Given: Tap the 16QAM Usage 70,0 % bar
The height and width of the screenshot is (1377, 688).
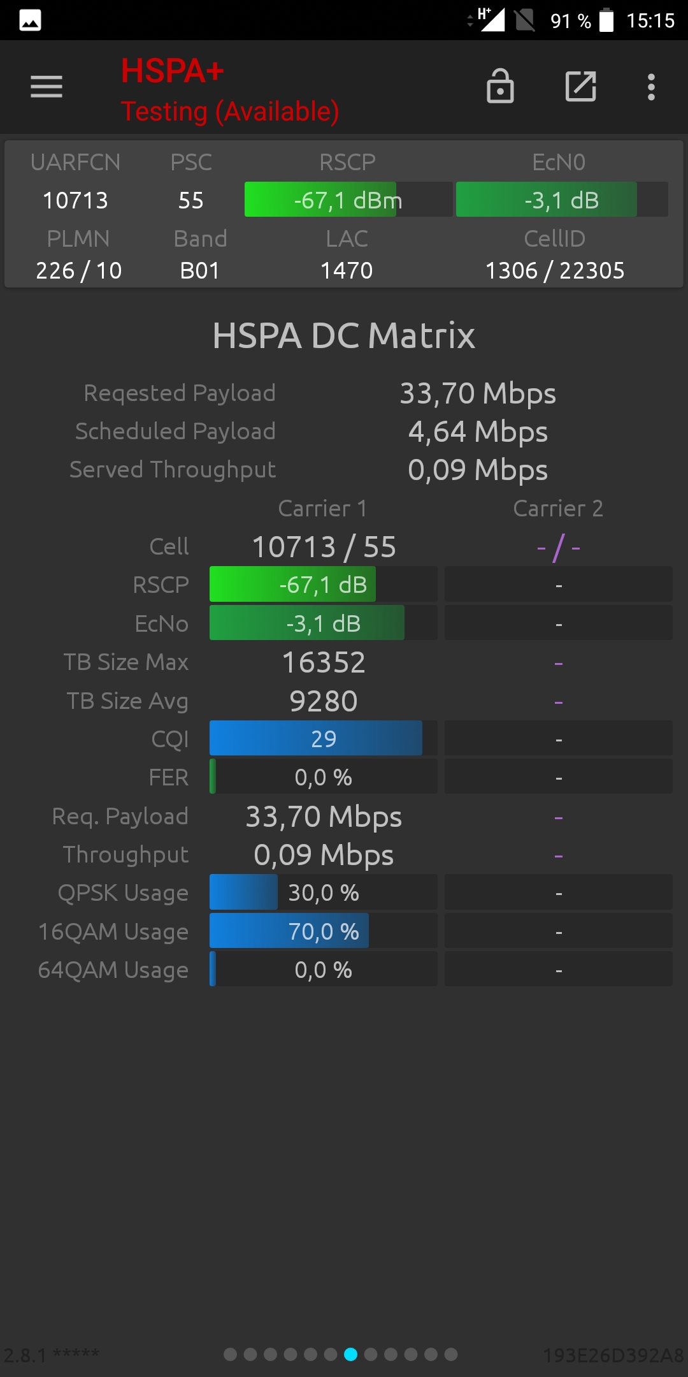Looking at the screenshot, I should point(324,931).
